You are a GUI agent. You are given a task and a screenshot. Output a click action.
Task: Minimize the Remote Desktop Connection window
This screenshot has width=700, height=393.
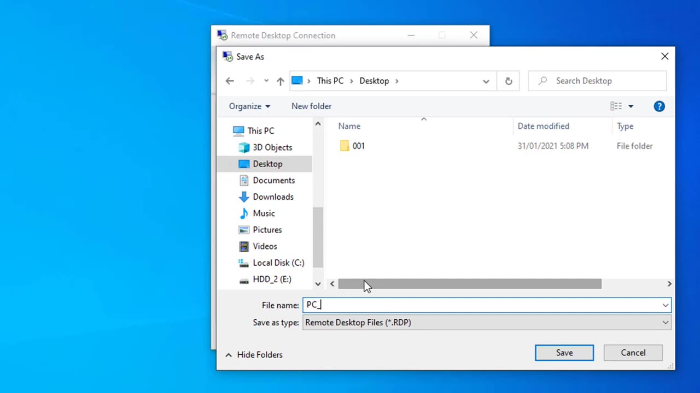coord(411,35)
